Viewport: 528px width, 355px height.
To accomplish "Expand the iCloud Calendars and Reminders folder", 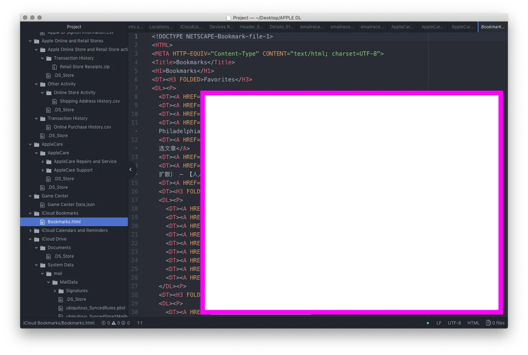I will (x=30, y=230).
